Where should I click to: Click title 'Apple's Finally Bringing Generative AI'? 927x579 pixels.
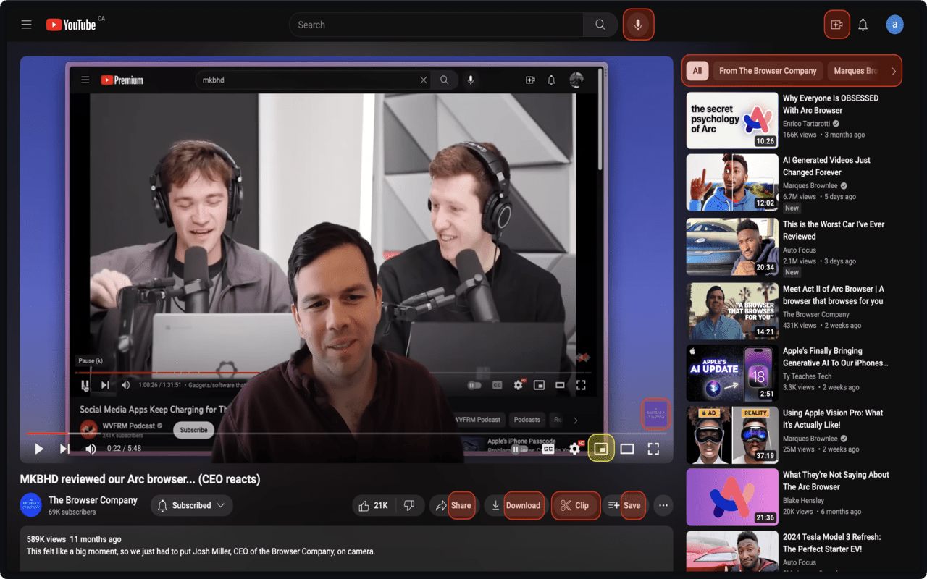(835, 357)
